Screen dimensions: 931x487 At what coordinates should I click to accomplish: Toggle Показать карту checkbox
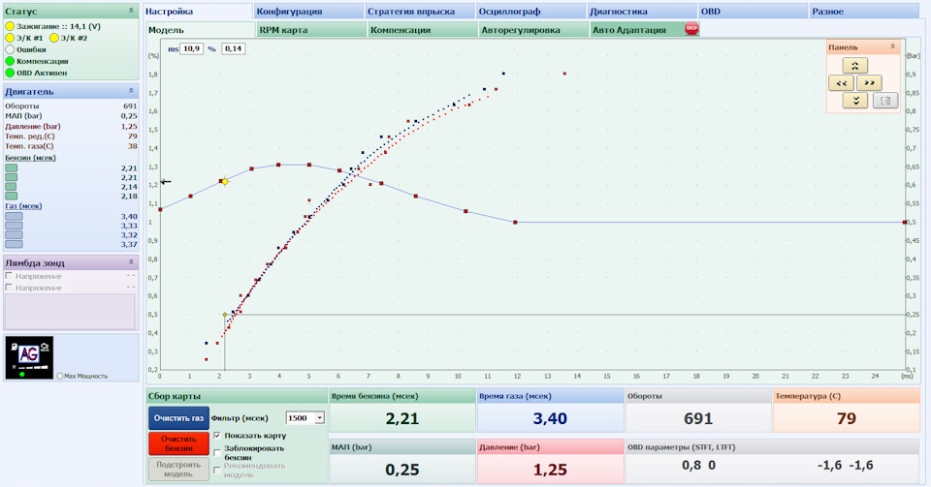pyautogui.click(x=217, y=436)
